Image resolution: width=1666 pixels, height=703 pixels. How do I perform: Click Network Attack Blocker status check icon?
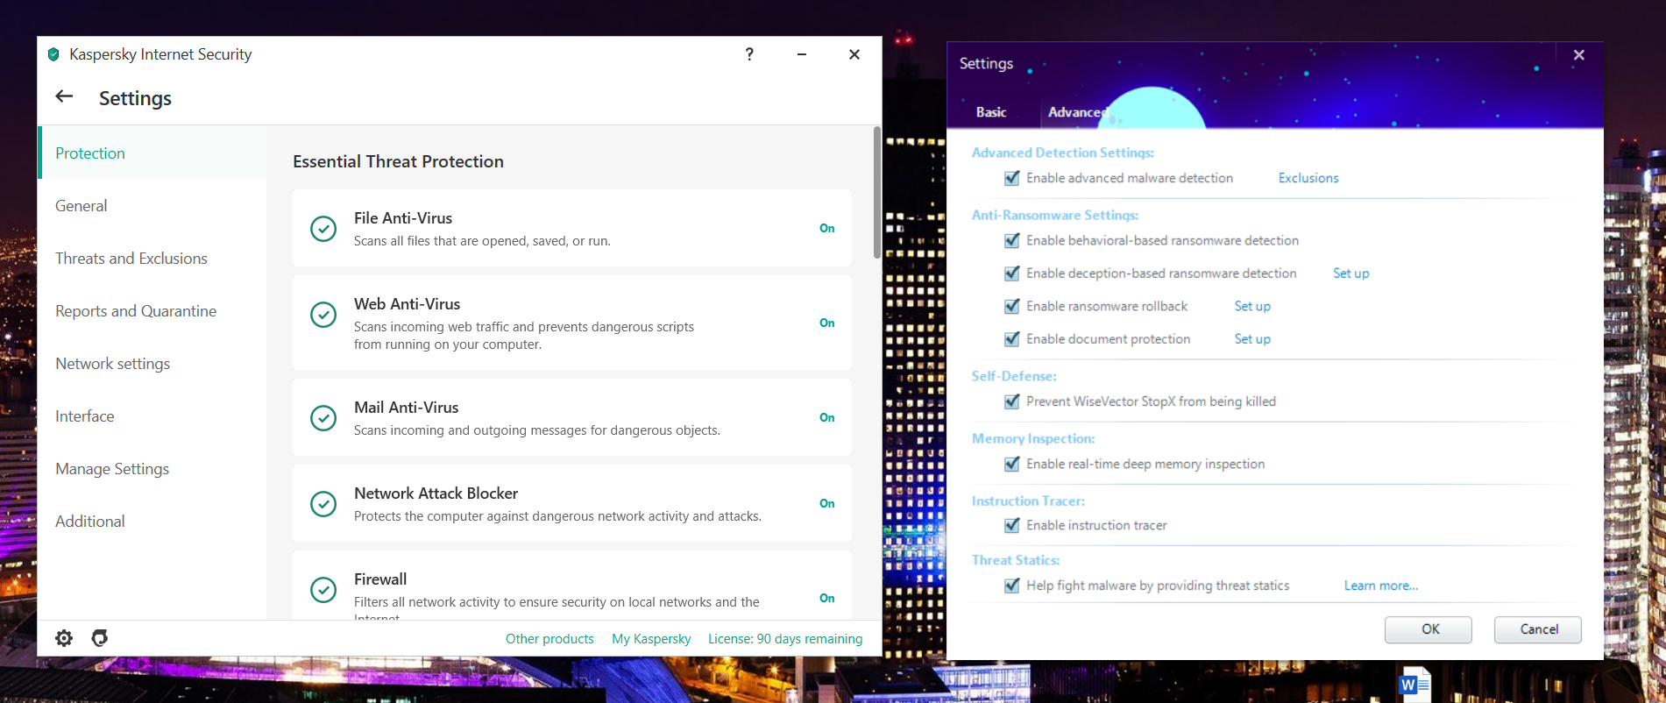tap(323, 504)
